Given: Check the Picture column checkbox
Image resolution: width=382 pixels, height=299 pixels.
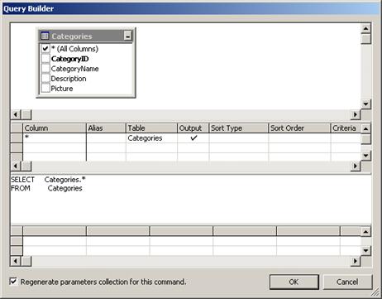Looking at the screenshot, I should click(x=45, y=89).
